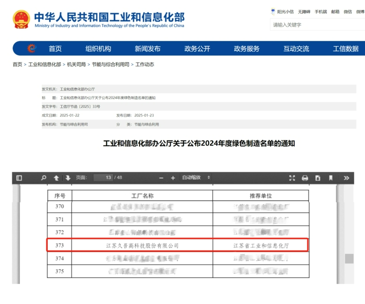Image resolution: width=365 pixels, height=304 pixels.
Task: Click the article headline 工业和信息化部办公厅关于公布2024年度绿色制造名单的通知
Action: [x=199, y=143]
